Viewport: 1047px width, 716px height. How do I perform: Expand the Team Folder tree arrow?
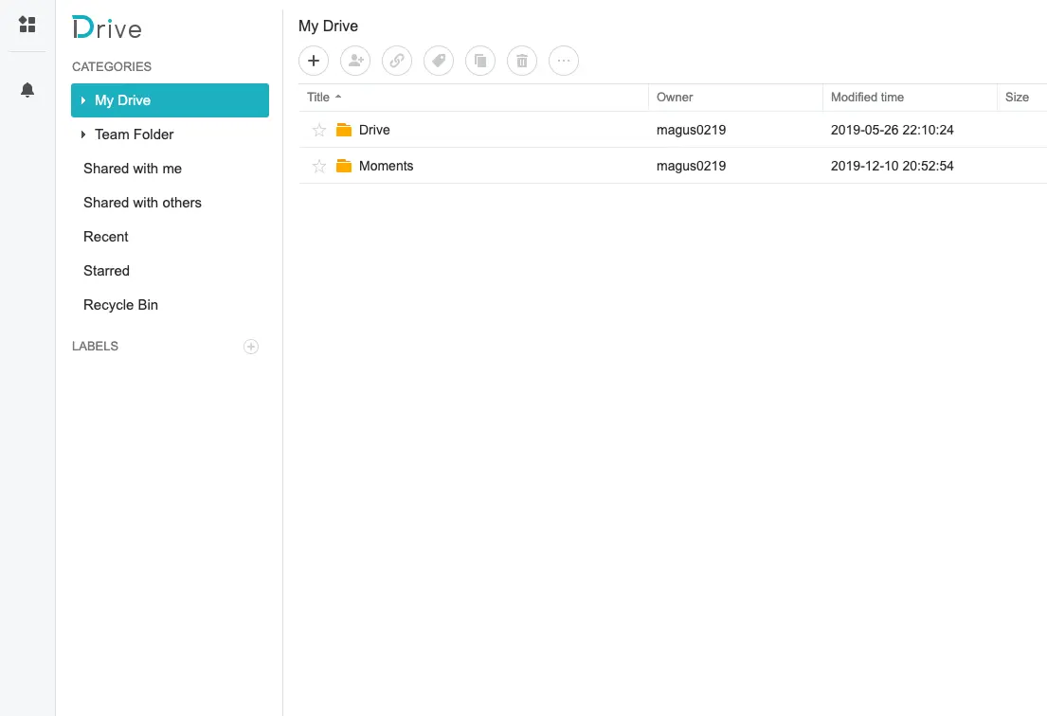82,134
